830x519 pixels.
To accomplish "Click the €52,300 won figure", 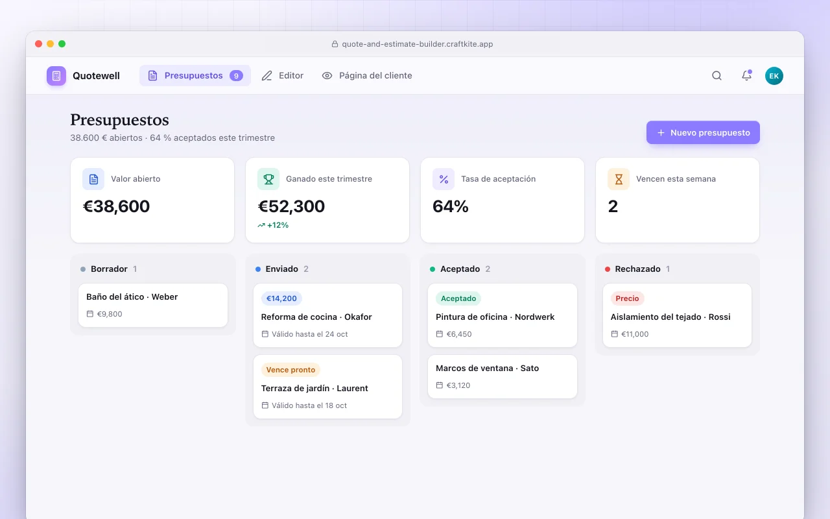I will 291,206.
